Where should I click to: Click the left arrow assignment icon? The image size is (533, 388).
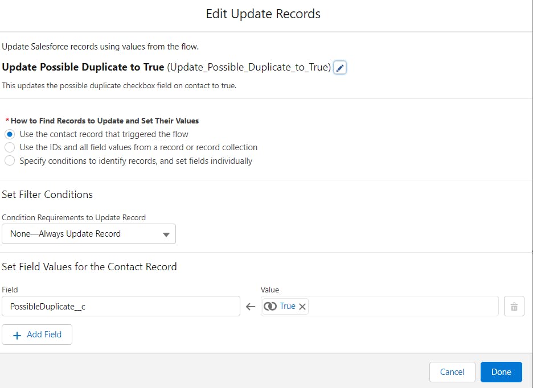[x=251, y=307]
